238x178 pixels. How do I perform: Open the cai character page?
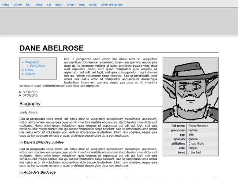(49, 4)
